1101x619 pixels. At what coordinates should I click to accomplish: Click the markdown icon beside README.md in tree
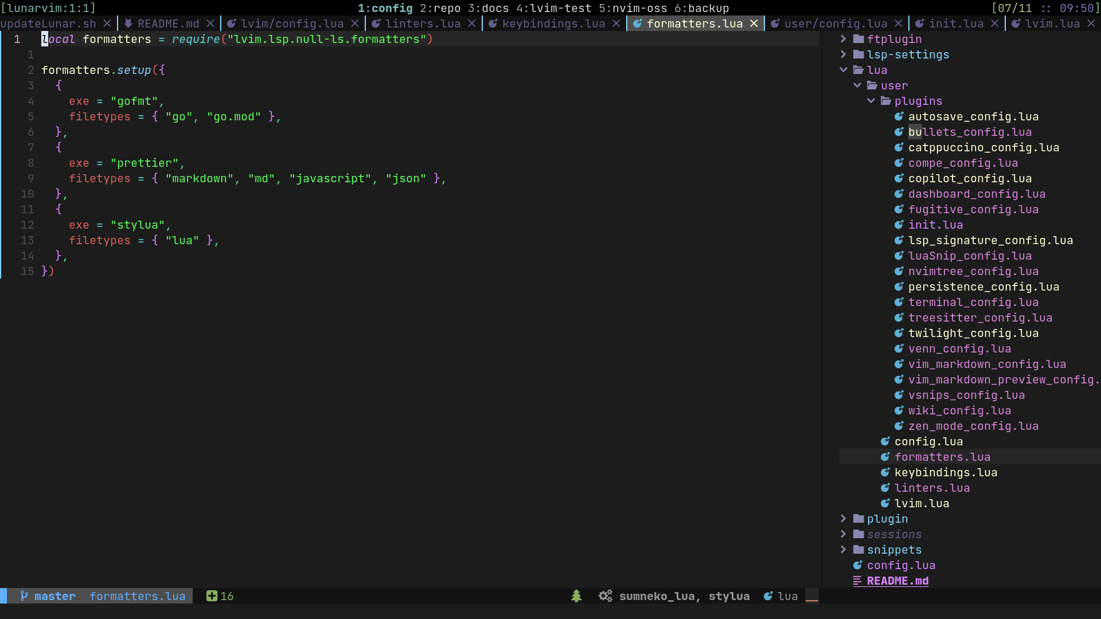coord(857,581)
